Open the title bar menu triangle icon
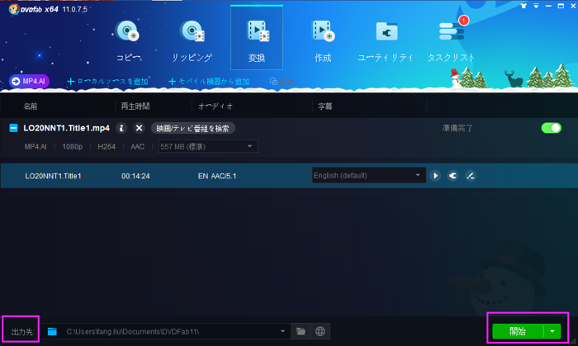 click(x=536, y=6)
